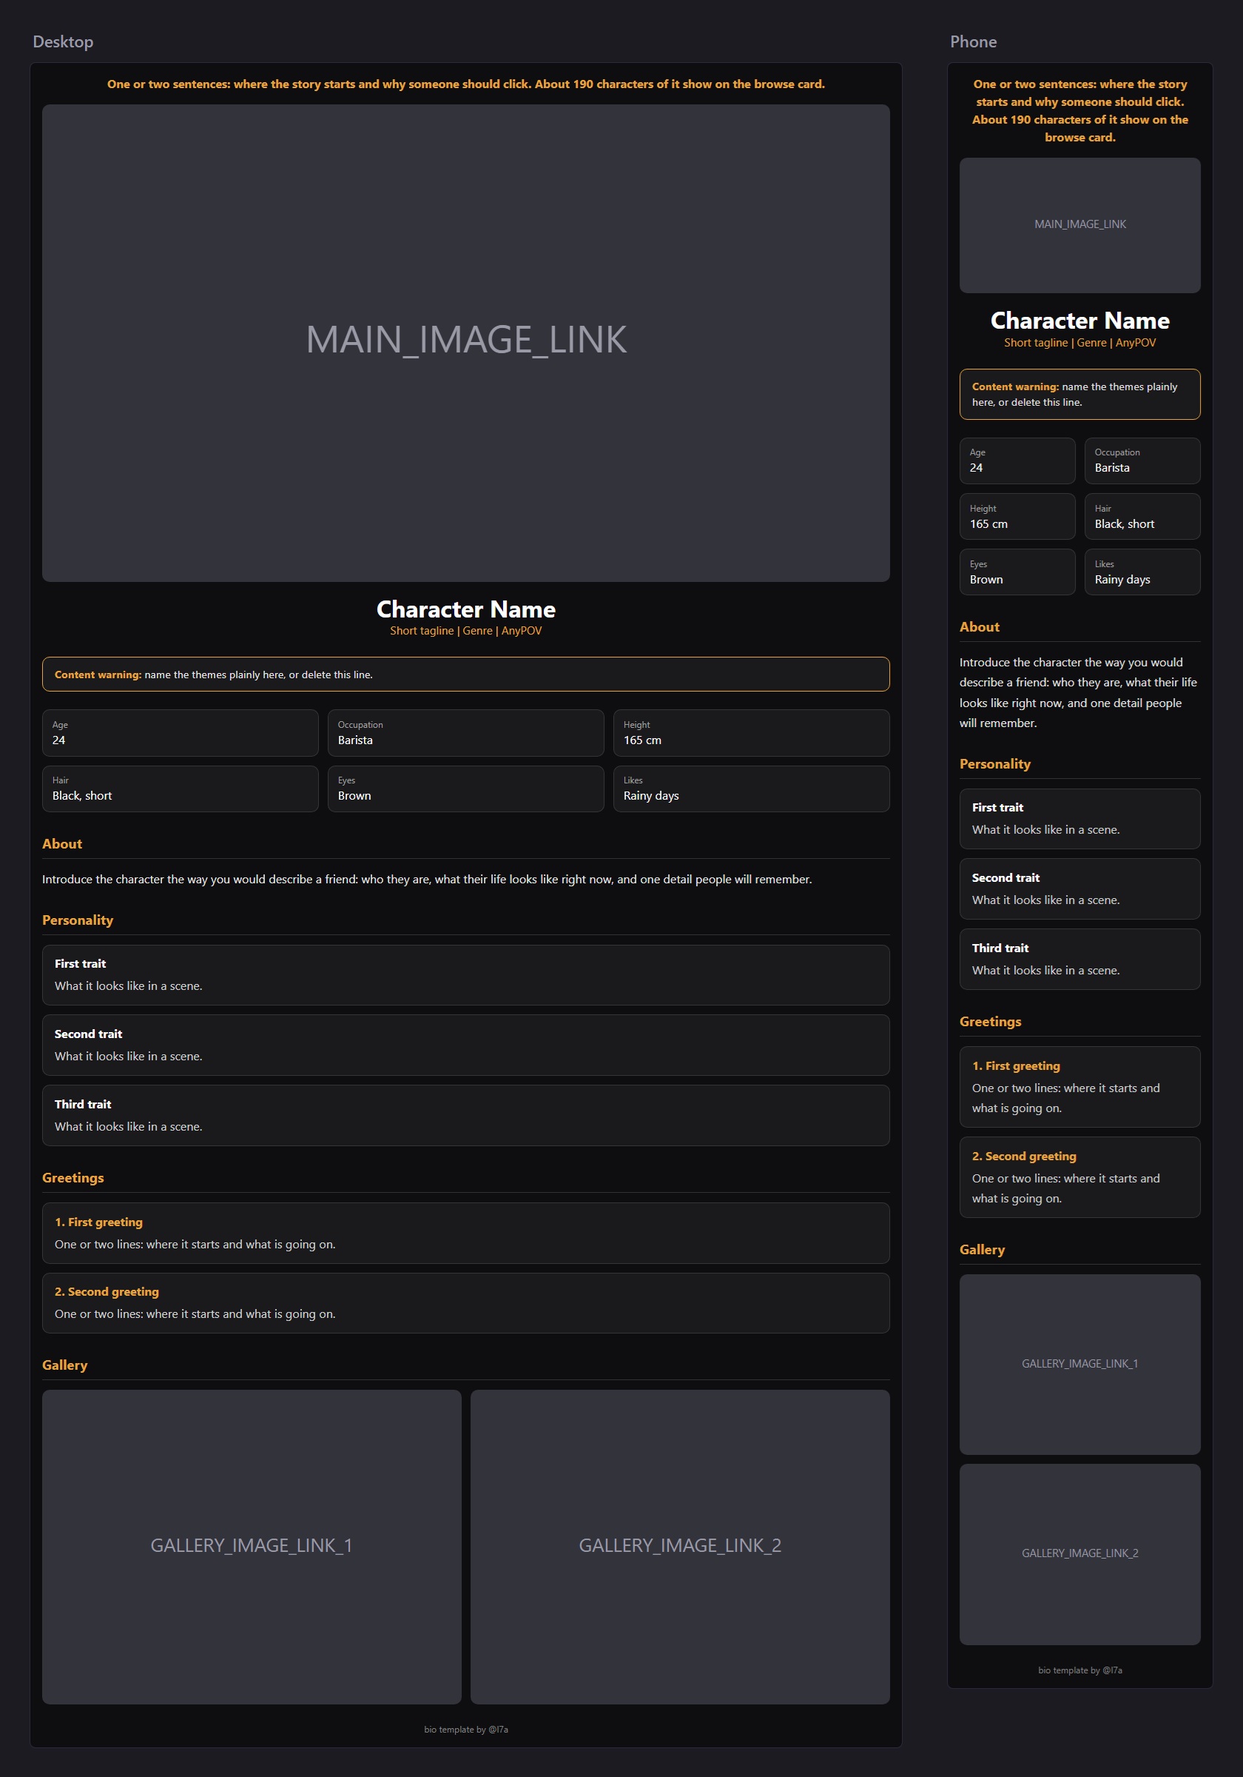
Task: Click the "Phone" preview label
Action: [973, 41]
